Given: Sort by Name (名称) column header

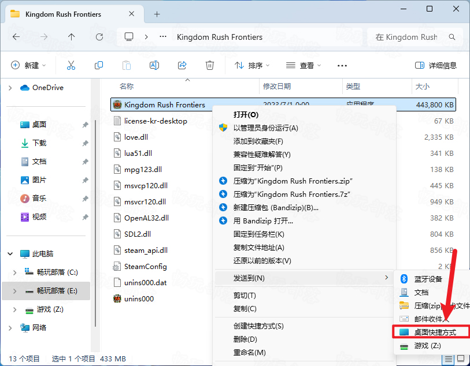Looking at the screenshot, I should pyautogui.click(x=126, y=87).
